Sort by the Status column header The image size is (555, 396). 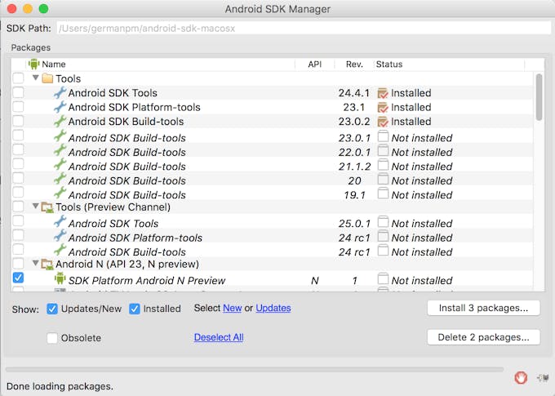pyautogui.click(x=449, y=65)
